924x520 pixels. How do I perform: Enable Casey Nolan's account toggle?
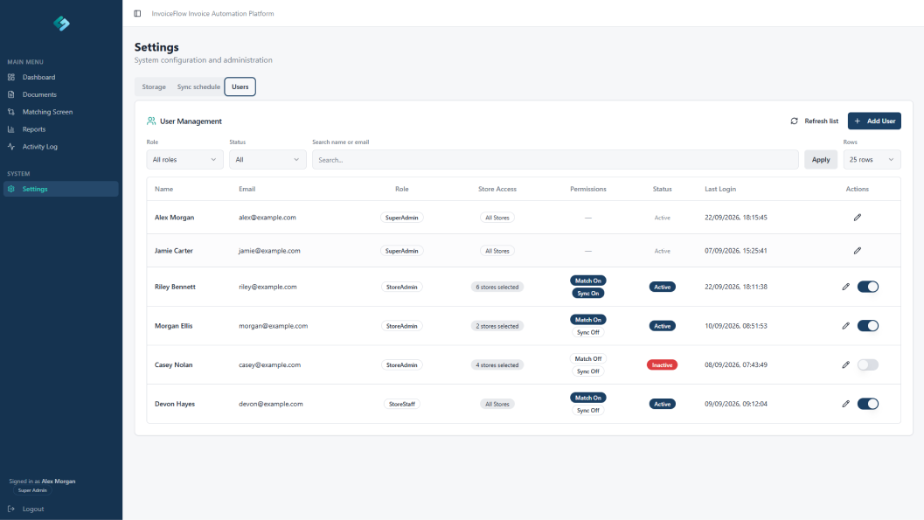tap(868, 365)
